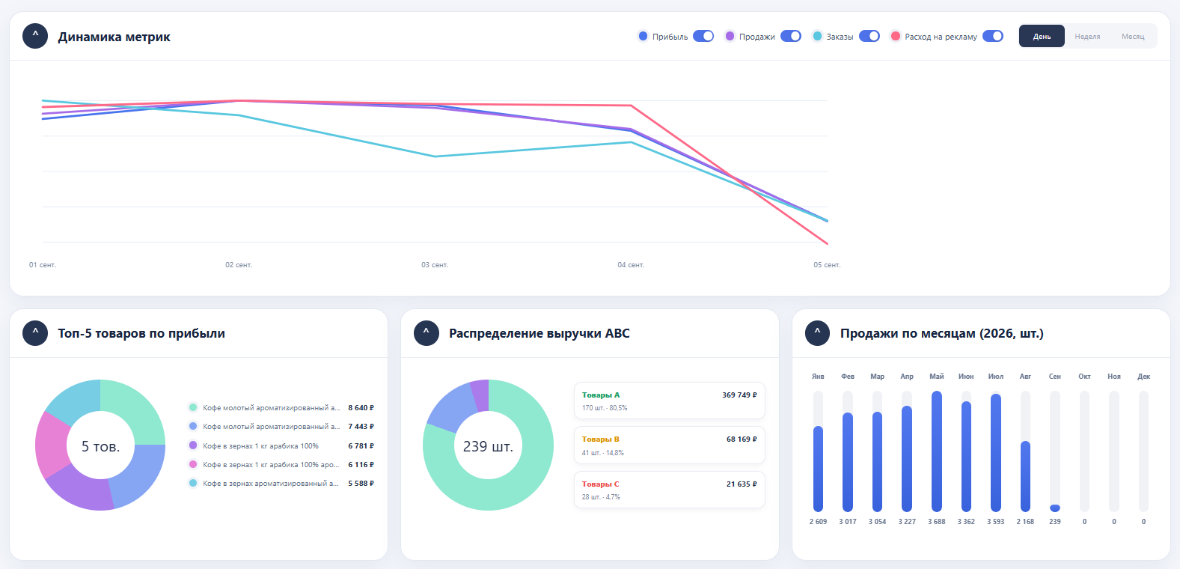This screenshot has height=569, width=1180.
Task: Open the Товары B revenue card
Action: click(x=670, y=445)
